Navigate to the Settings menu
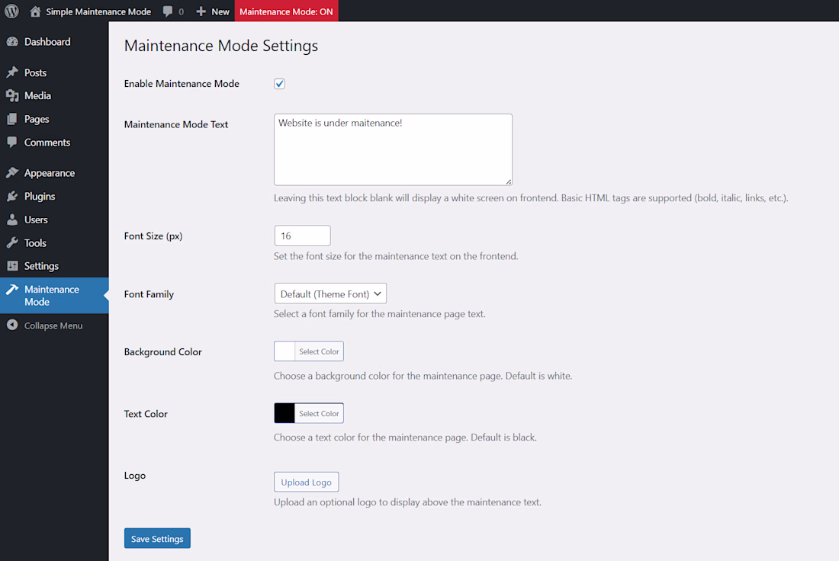839x561 pixels. 54,266
